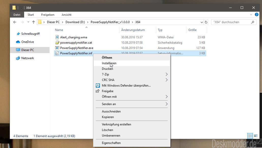This screenshot has width=262, height=148.
Task: Open the recent locations dropdown arrow
Action: (28, 22)
